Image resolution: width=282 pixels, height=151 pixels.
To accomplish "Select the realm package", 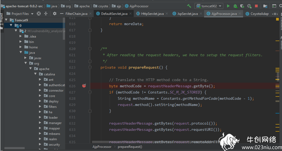I will click(53, 139).
